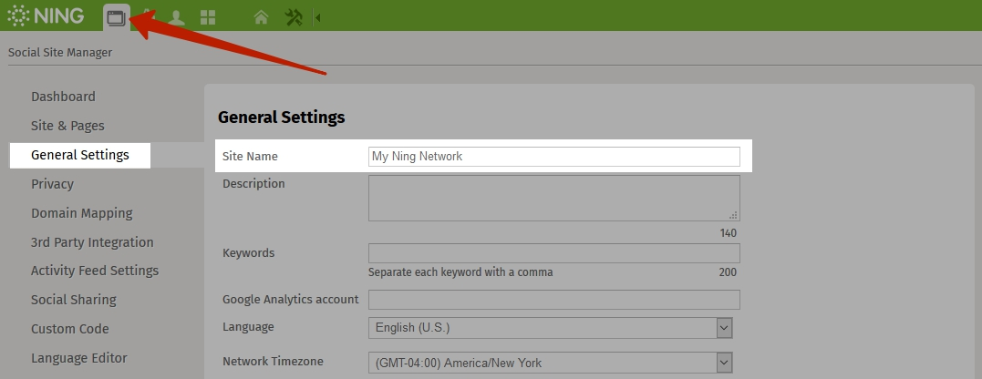Screen dimensions: 982x379
Task: Click the 200 character counter
Action: (728, 272)
